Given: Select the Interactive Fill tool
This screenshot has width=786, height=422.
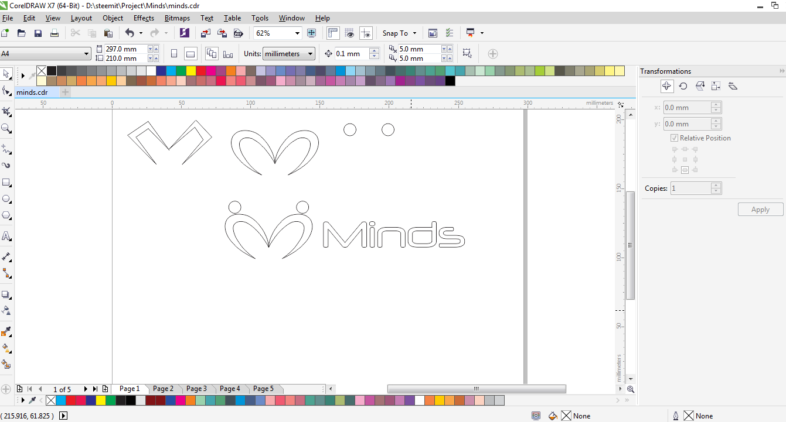Looking at the screenshot, I should pyautogui.click(x=6, y=348).
